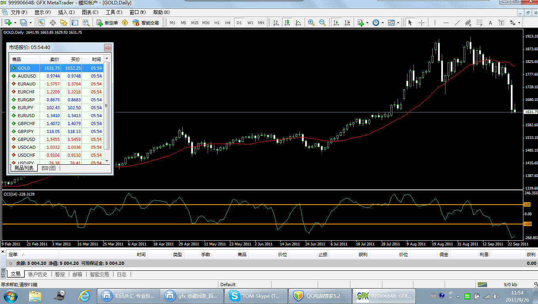The height and width of the screenshot is (304, 538).
Task: Select the M1 timeframe
Action: [x=172, y=23]
